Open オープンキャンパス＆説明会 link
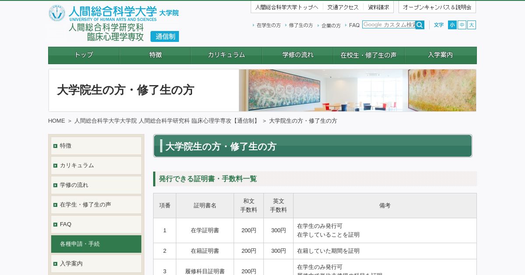Screen dimensions: 525x275 tap(437, 7)
